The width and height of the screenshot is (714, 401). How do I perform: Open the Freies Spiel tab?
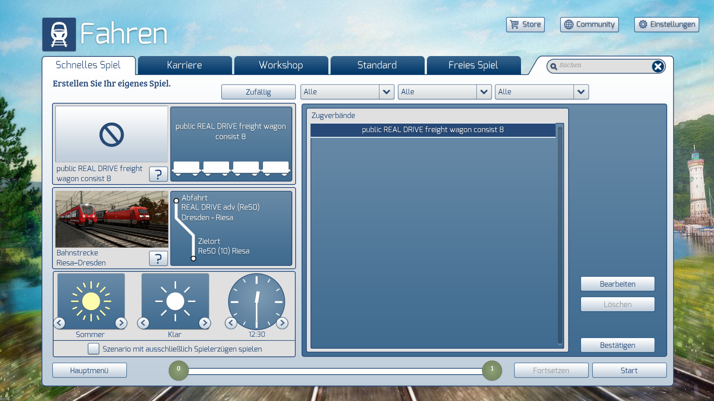tap(473, 65)
